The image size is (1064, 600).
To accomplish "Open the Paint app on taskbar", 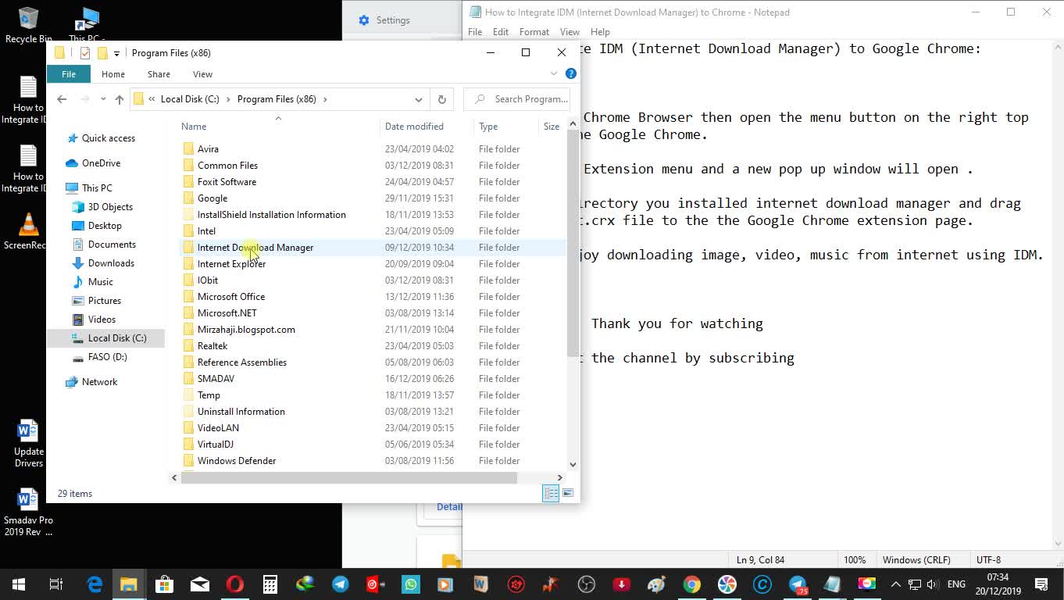I will pos(656,584).
